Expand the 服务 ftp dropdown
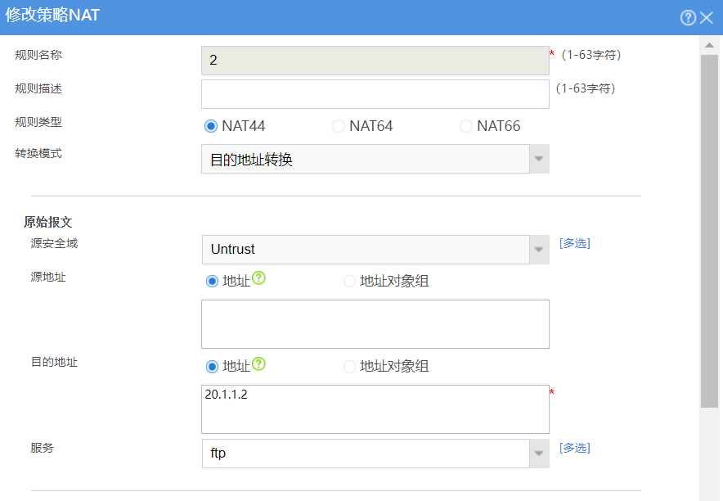The width and height of the screenshot is (723, 501). click(x=539, y=454)
